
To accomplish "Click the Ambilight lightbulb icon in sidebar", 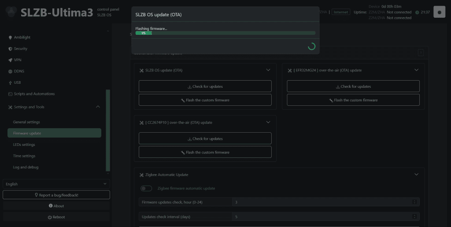I will [10, 37].
